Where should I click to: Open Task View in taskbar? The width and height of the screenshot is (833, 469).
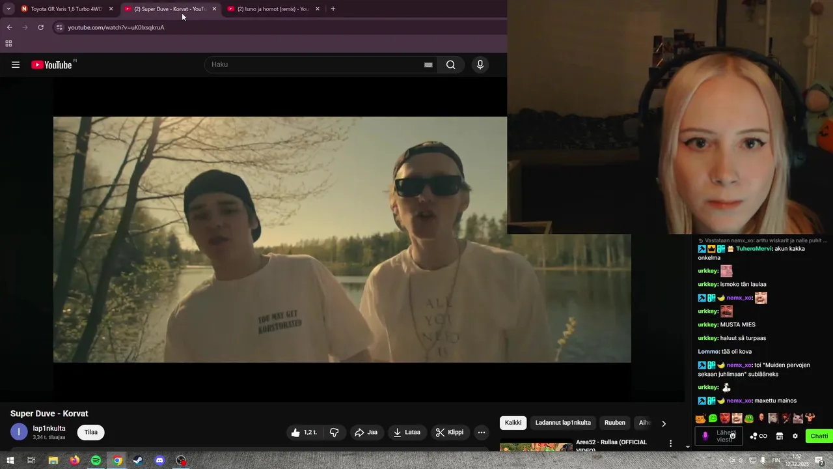(31, 461)
